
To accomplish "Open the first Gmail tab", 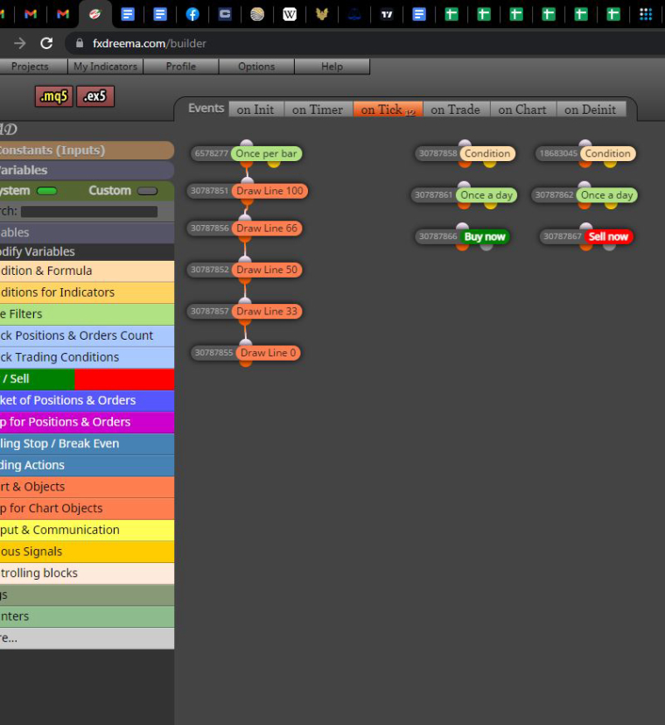I will click(x=31, y=14).
